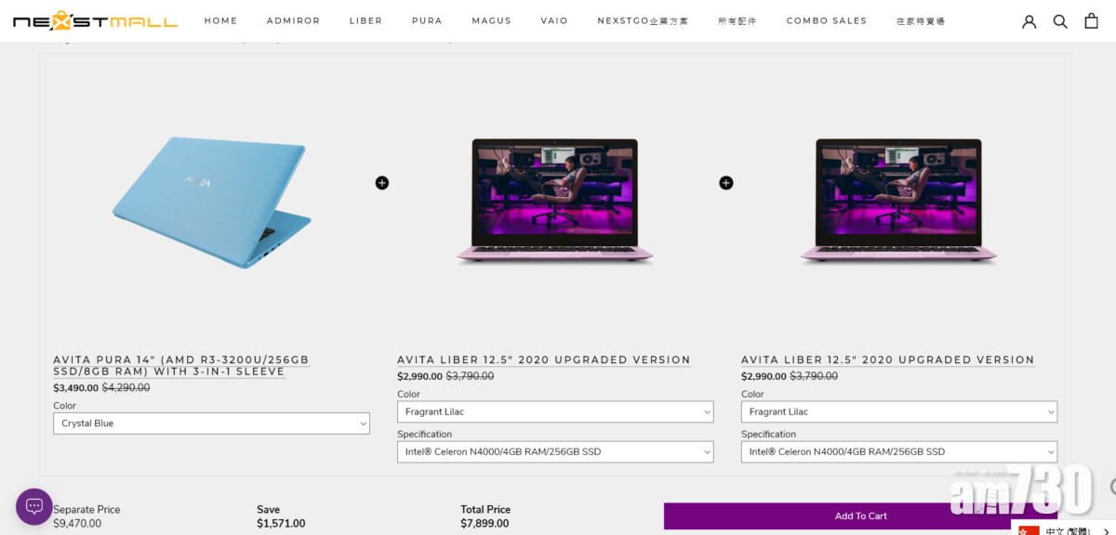Click the purple Add To Cart button
Screen dimensions: 1116x535
point(860,516)
